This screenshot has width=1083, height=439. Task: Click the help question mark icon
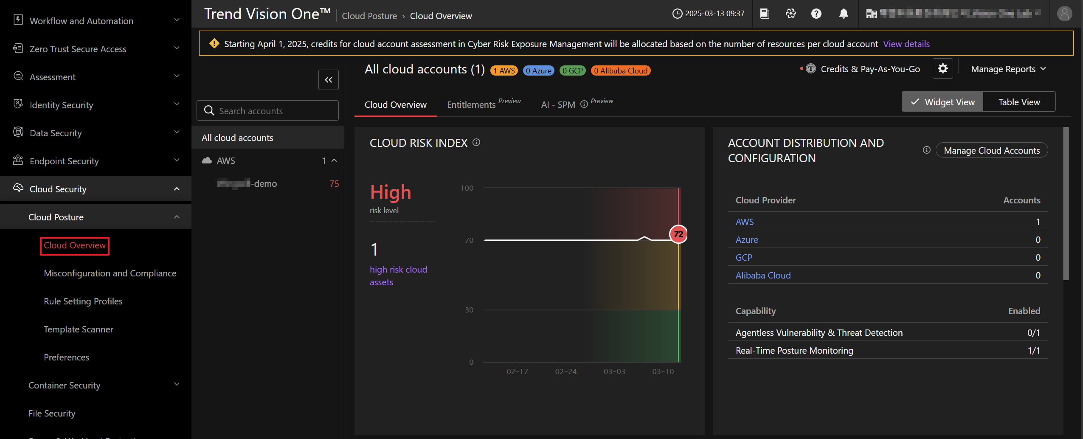pos(816,14)
